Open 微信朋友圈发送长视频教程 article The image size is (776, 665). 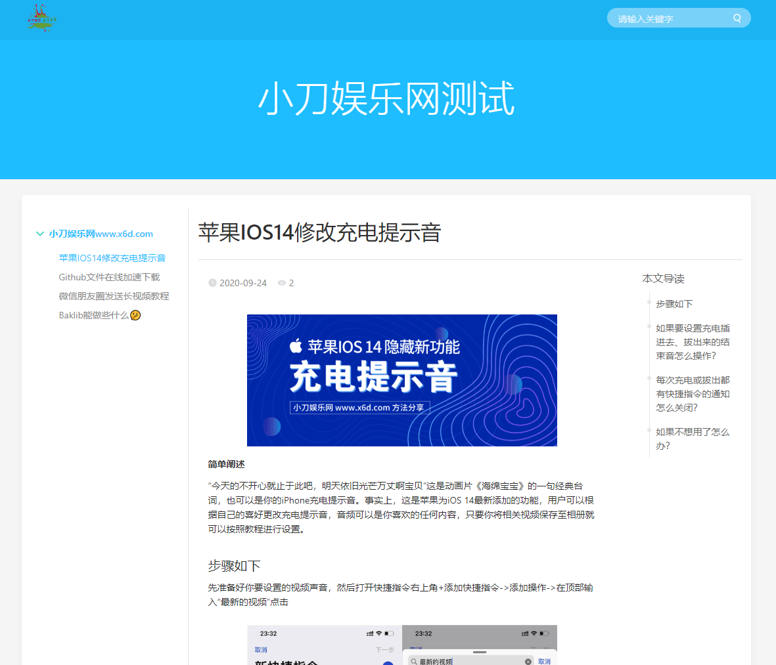[114, 296]
